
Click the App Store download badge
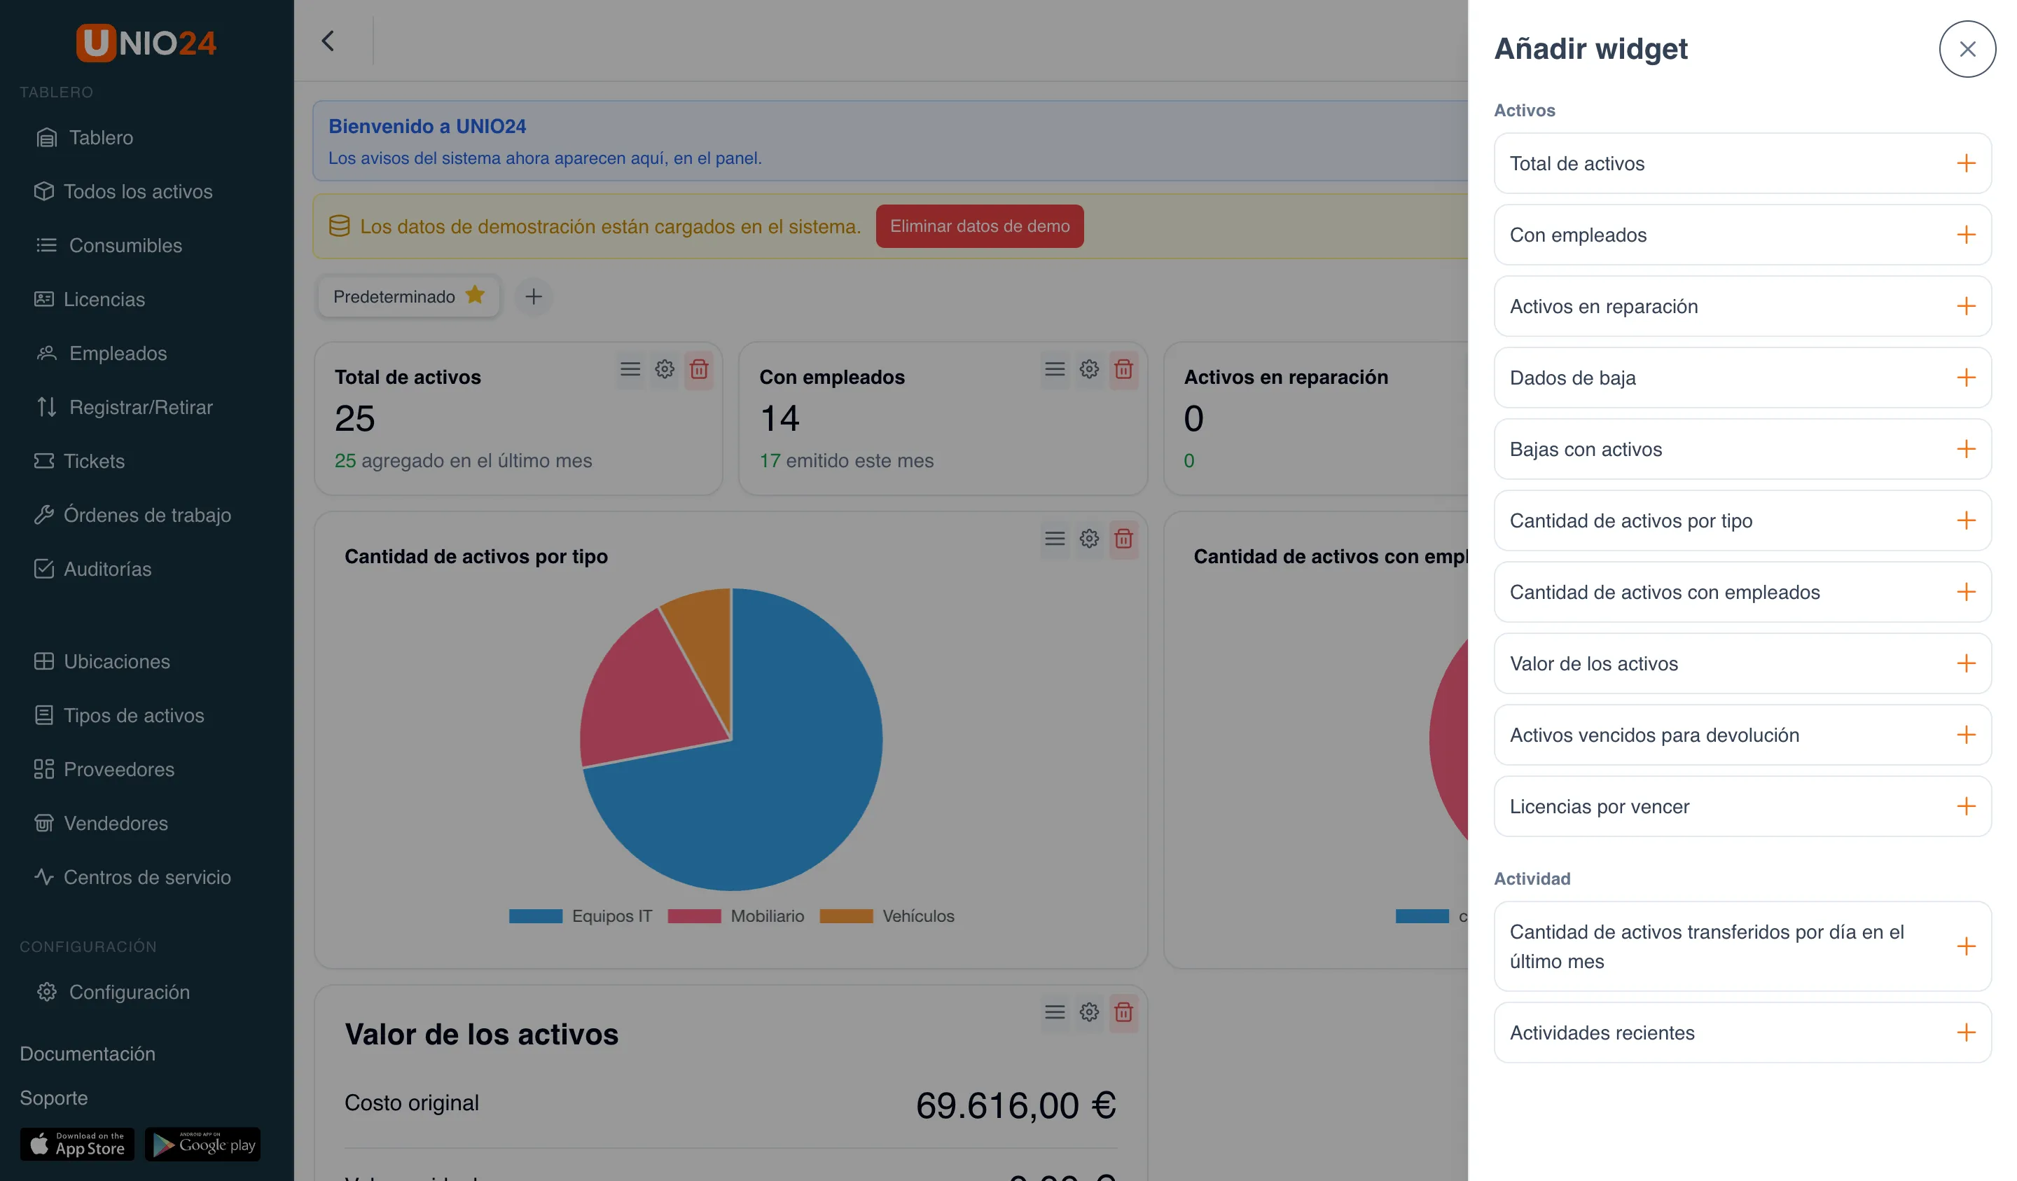[77, 1144]
